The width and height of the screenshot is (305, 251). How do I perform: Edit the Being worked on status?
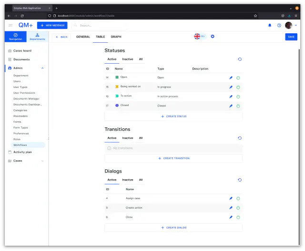tap(231, 87)
